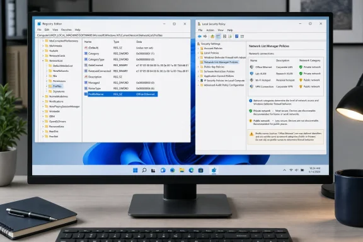Expand the Public Key Policies node
Screen dimensions: 363x242
[x=199, y=67]
